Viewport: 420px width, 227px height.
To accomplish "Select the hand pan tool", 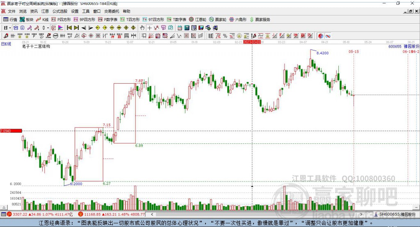I will pos(142,28).
